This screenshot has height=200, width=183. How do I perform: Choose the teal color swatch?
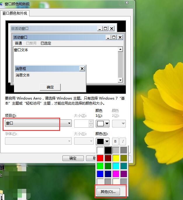coord(124,166)
